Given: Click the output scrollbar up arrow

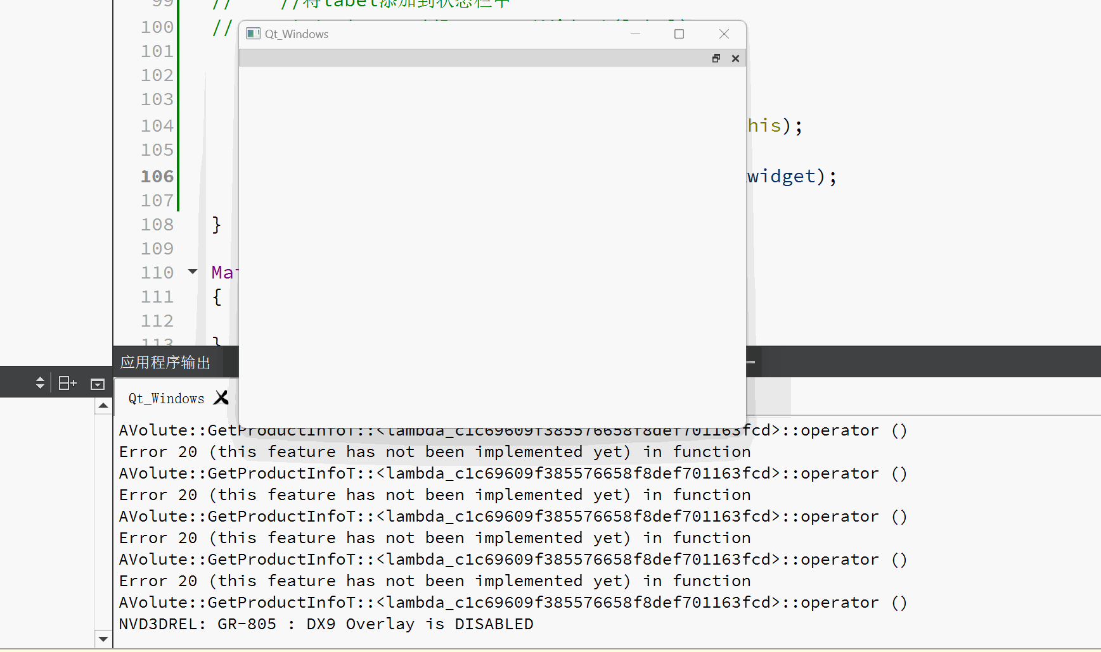Looking at the screenshot, I should (x=103, y=405).
